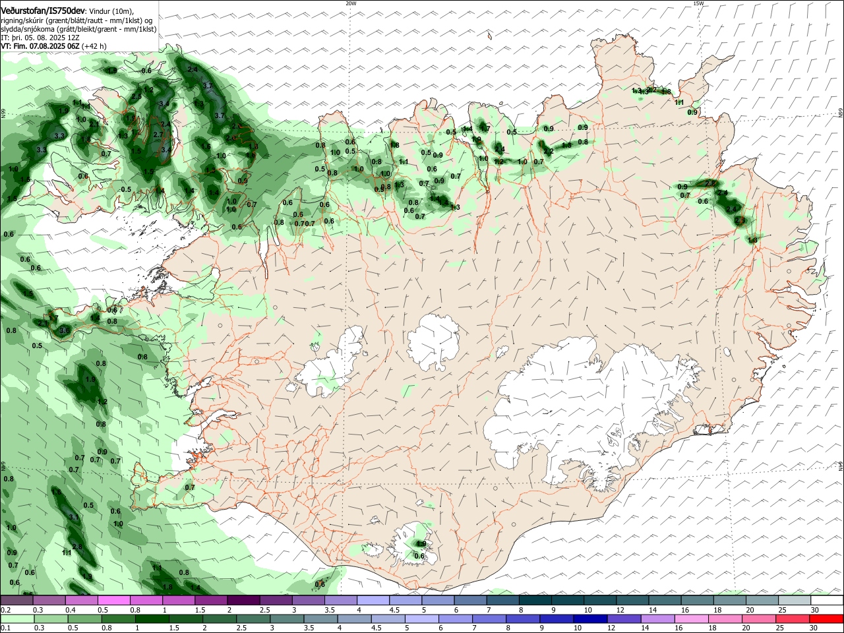The width and height of the screenshot is (844, 633).
Task: Click the '20W' longitude label
Action: pyautogui.click(x=351, y=3)
